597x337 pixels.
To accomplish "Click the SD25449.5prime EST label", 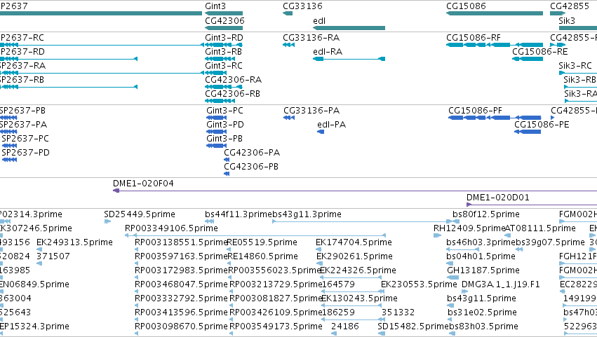I will point(140,214).
